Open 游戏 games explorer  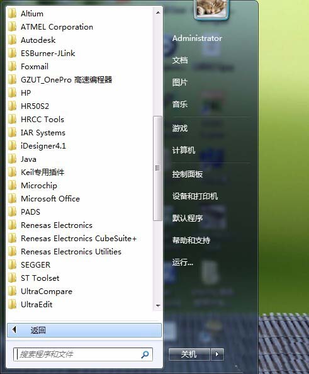click(180, 128)
